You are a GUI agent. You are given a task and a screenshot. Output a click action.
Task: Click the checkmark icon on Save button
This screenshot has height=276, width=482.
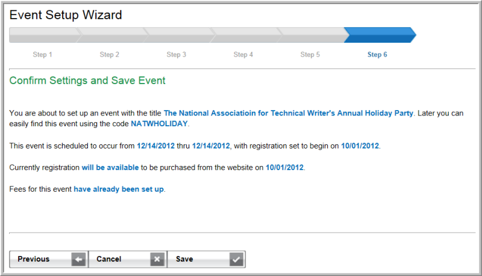click(x=236, y=259)
